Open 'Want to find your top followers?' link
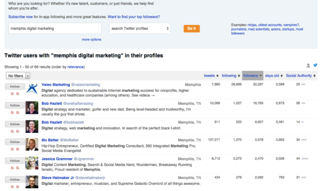This screenshot has width=320, height=191. pos(133,17)
